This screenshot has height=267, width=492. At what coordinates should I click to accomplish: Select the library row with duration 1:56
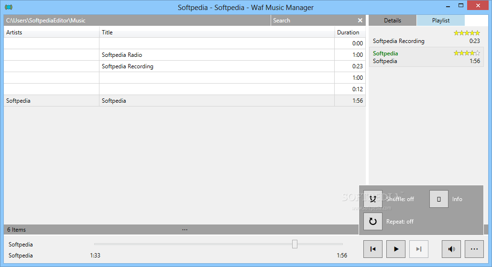pos(185,101)
